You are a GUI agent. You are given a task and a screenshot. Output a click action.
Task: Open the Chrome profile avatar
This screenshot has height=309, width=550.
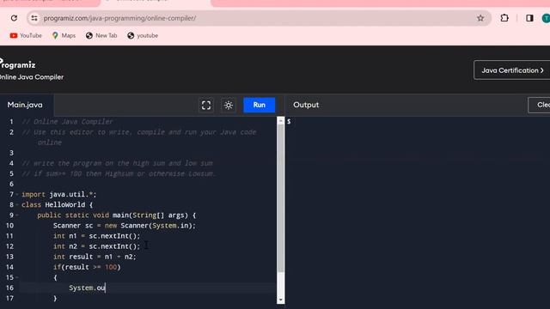click(546, 18)
